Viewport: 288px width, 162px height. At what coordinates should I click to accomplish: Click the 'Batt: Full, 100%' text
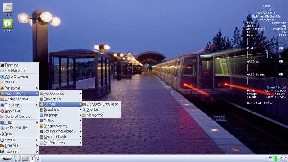click(259, 103)
